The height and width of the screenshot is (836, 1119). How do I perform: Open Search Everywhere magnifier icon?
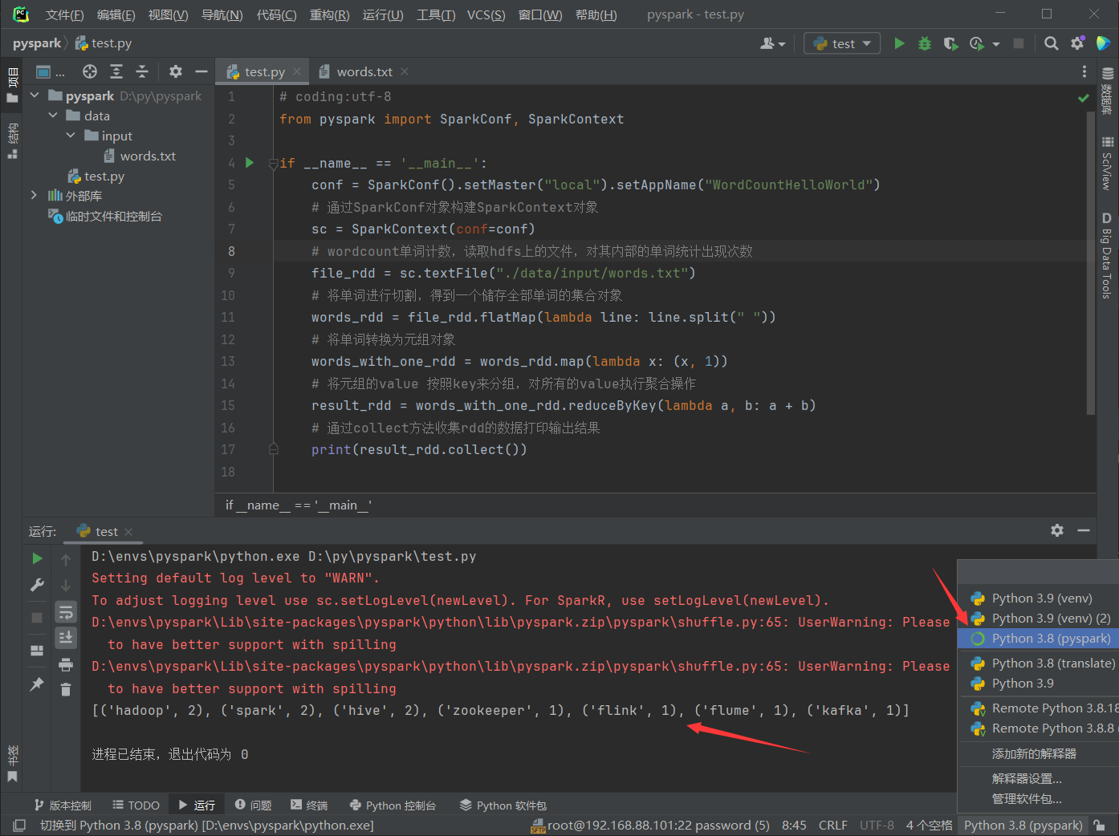pyautogui.click(x=1052, y=43)
